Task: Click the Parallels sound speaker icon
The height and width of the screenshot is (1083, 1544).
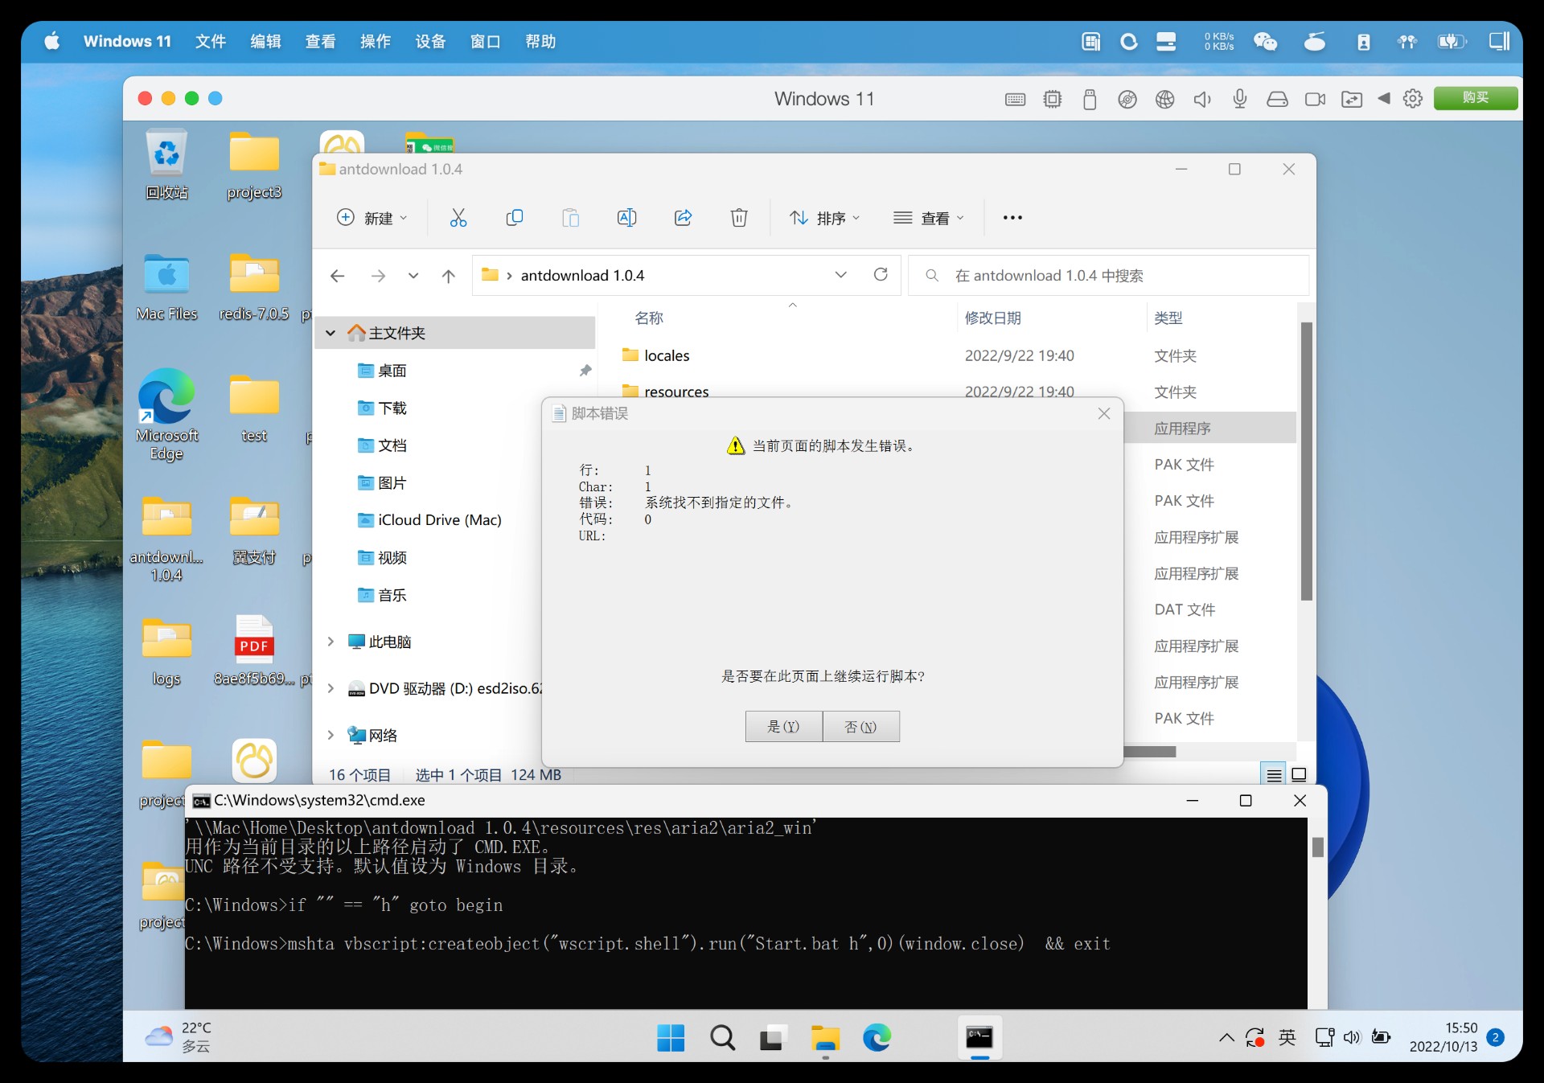Action: click(1202, 99)
